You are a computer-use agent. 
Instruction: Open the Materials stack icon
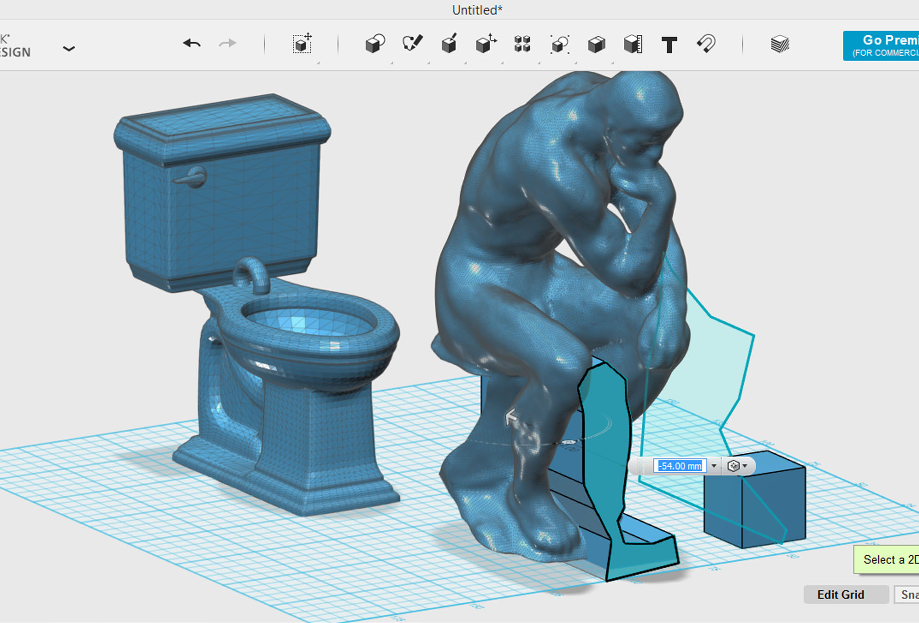[780, 44]
